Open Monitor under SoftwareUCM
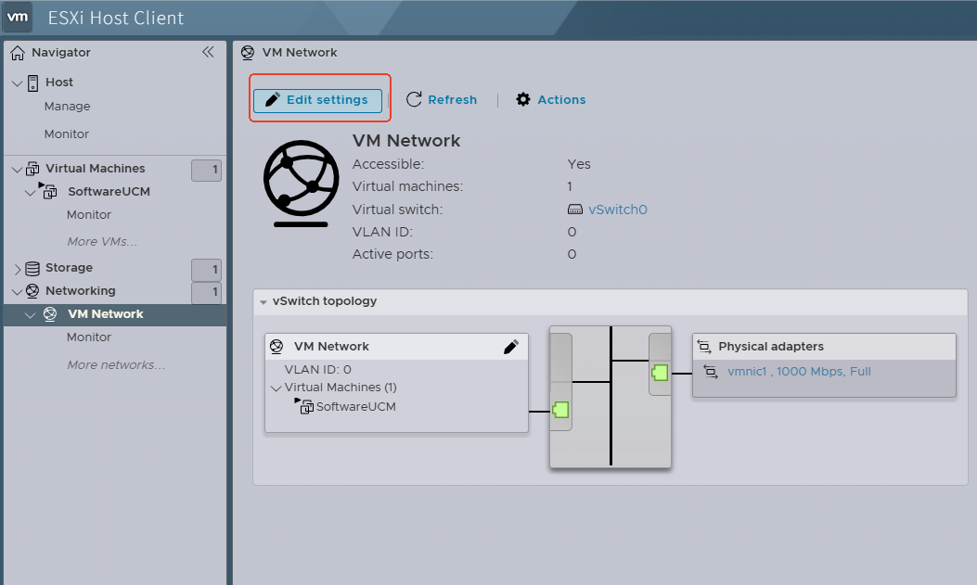The height and width of the screenshot is (585, 977). [x=89, y=214]
